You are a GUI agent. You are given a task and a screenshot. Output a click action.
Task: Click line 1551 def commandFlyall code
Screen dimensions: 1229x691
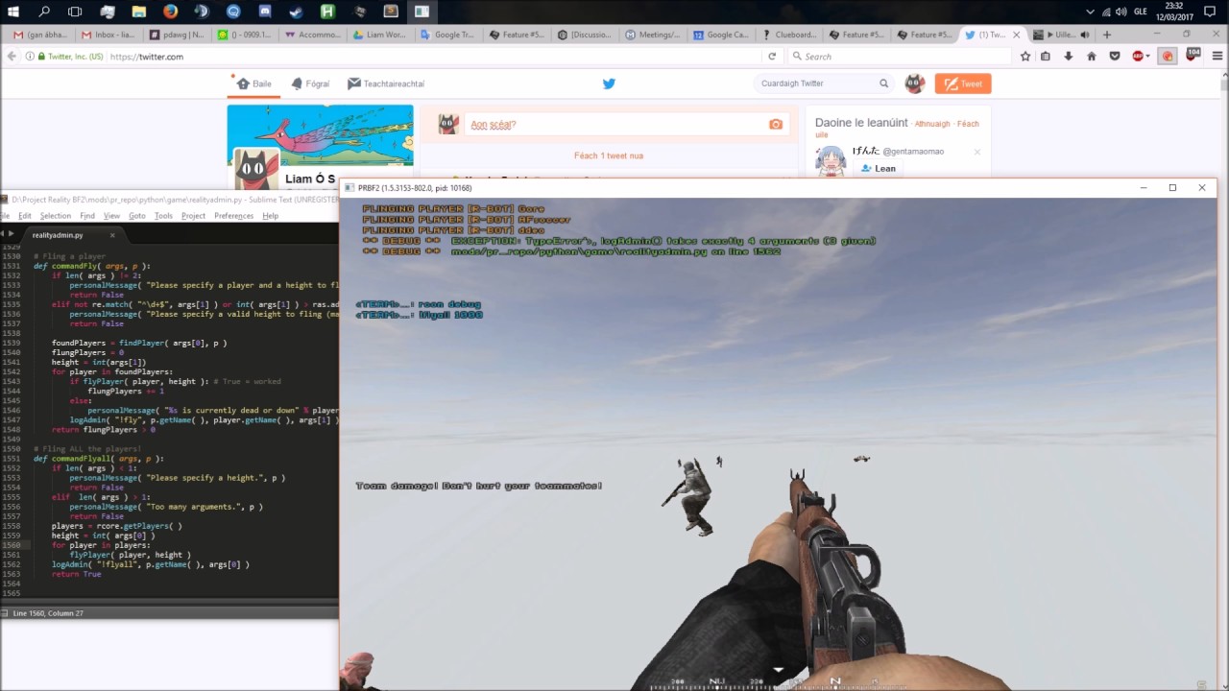click(x=99, y=459)
